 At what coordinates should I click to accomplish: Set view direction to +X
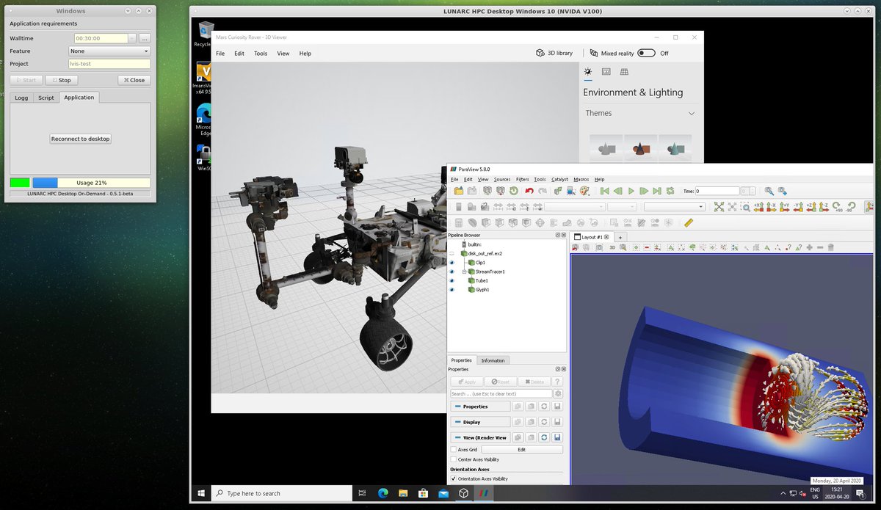pyautogui.click(x=758, y=207)
